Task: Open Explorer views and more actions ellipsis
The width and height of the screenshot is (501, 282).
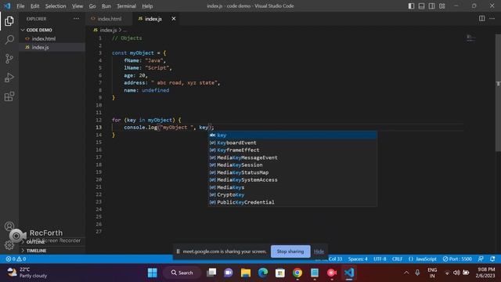Action: coord(76,19)
